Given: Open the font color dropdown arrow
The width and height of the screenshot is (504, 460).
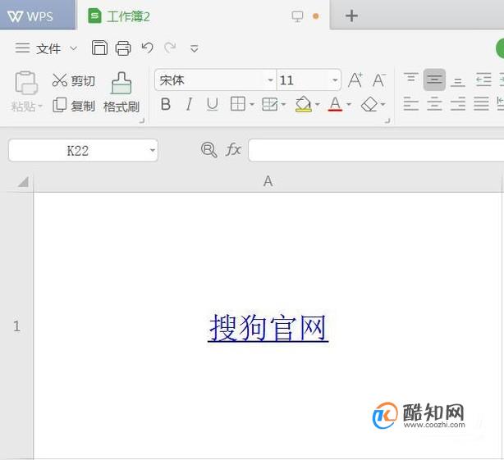Looking at the screenshot, I should click(349, 104).
